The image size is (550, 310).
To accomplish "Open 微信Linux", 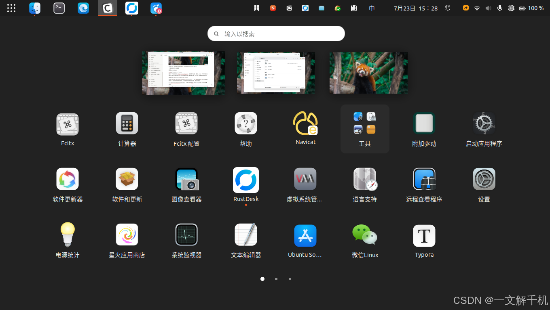I will (x=365, y=235).
